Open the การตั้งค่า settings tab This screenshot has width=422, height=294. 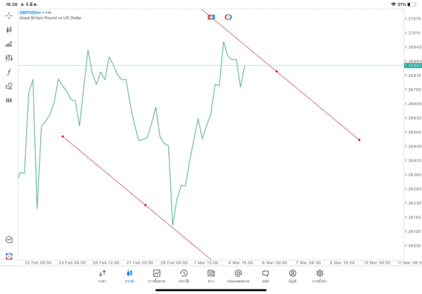tap(320, 276)
